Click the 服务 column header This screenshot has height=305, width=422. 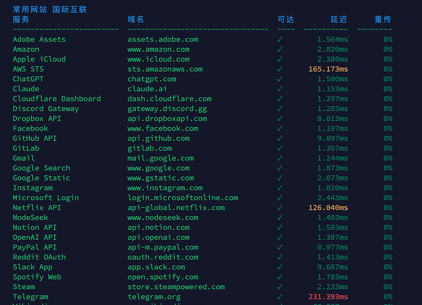coord(21,20)
